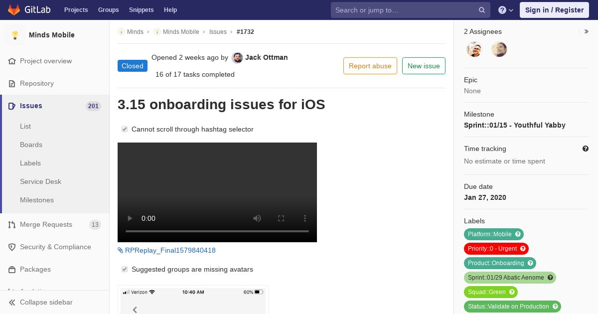Open the phone screenshot image

(193, 300)
